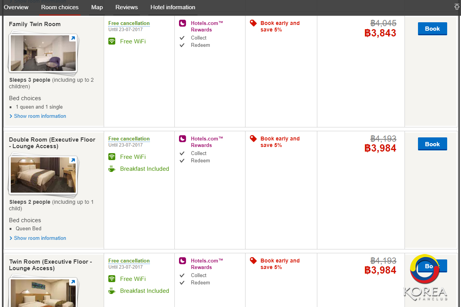Viewport: 461px width, 307px height.
Task: Click the Collect checkmark for Twin Room Executive
Action: tap(182, 276)
